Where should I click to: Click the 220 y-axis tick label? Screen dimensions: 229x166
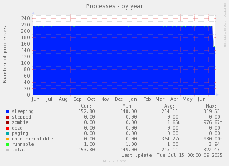click(25, 25)
